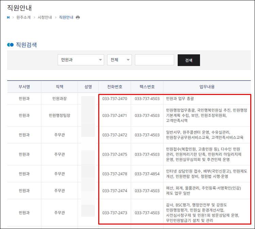Click the 전화번호 column header
The image size is (255, 229).
point(115,87)
